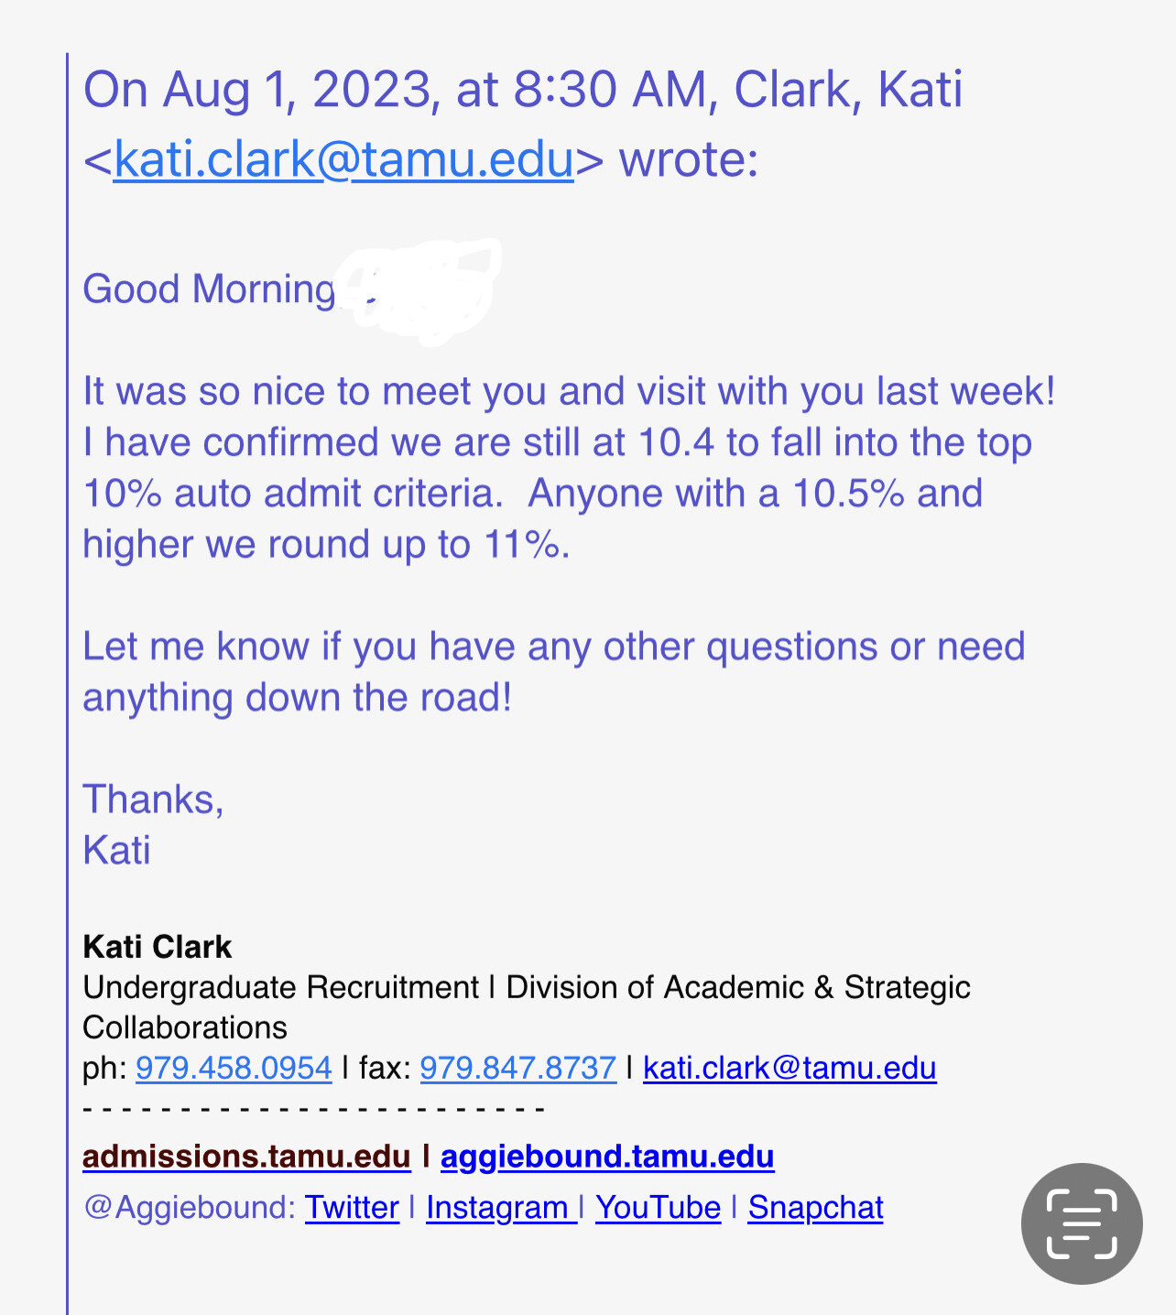Click the dashed separator line in signature
This screenshot has height=1315, width=1176.
pos(314,1109)
